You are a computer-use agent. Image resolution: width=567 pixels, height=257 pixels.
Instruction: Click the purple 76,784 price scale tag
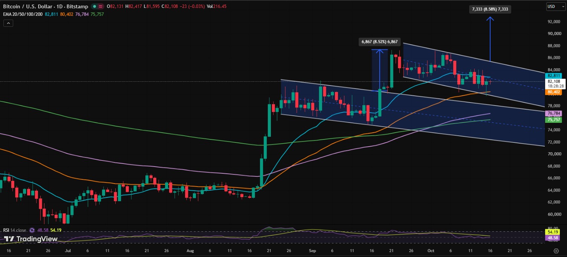point(554,113)
